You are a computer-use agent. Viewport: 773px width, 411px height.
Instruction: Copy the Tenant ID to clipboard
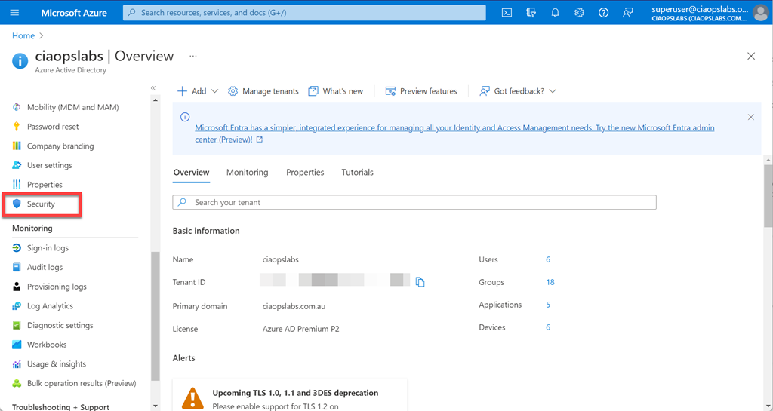click(x=420, y=282)
